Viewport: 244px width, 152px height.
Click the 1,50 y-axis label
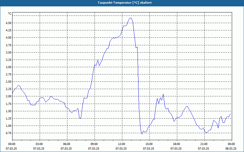pyautogui.click(x=9, y=111)
